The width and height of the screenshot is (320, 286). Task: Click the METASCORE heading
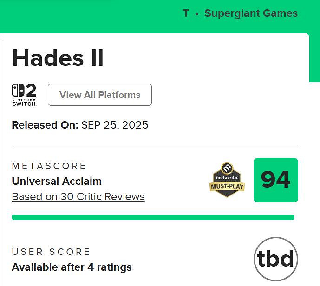tap(49, 166)
